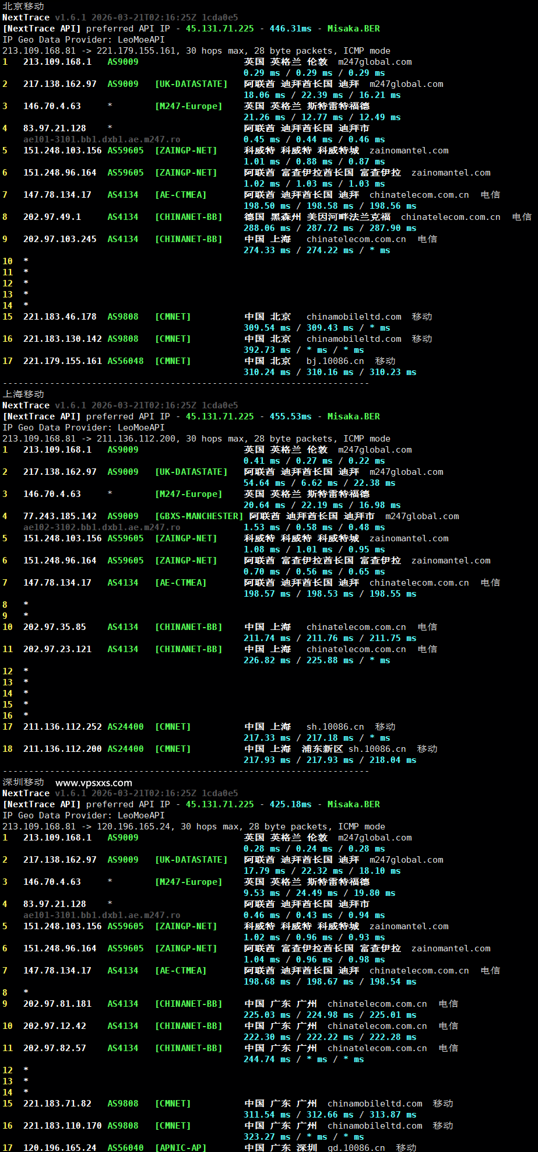Click the 浦东新区 location text
538x1152 pixels.
(322, 749)
